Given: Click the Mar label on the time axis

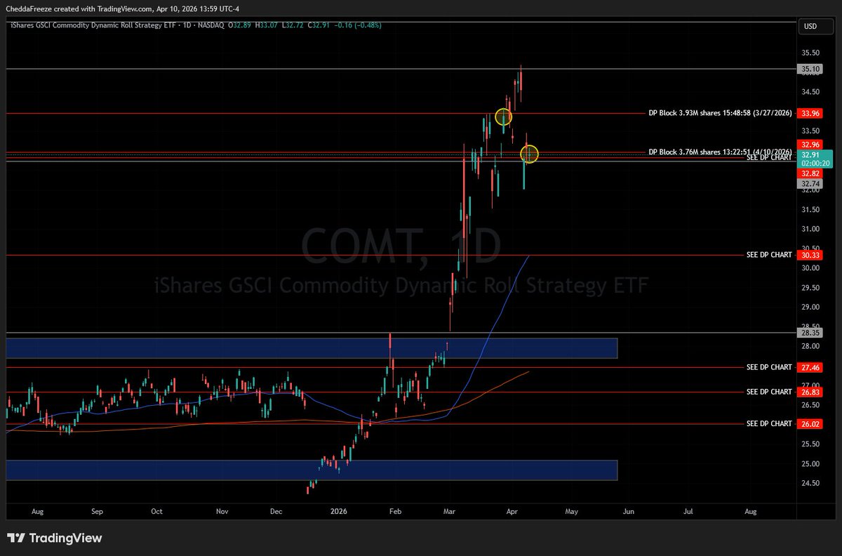Looking at the screenshot, I should tap(449, 512).
